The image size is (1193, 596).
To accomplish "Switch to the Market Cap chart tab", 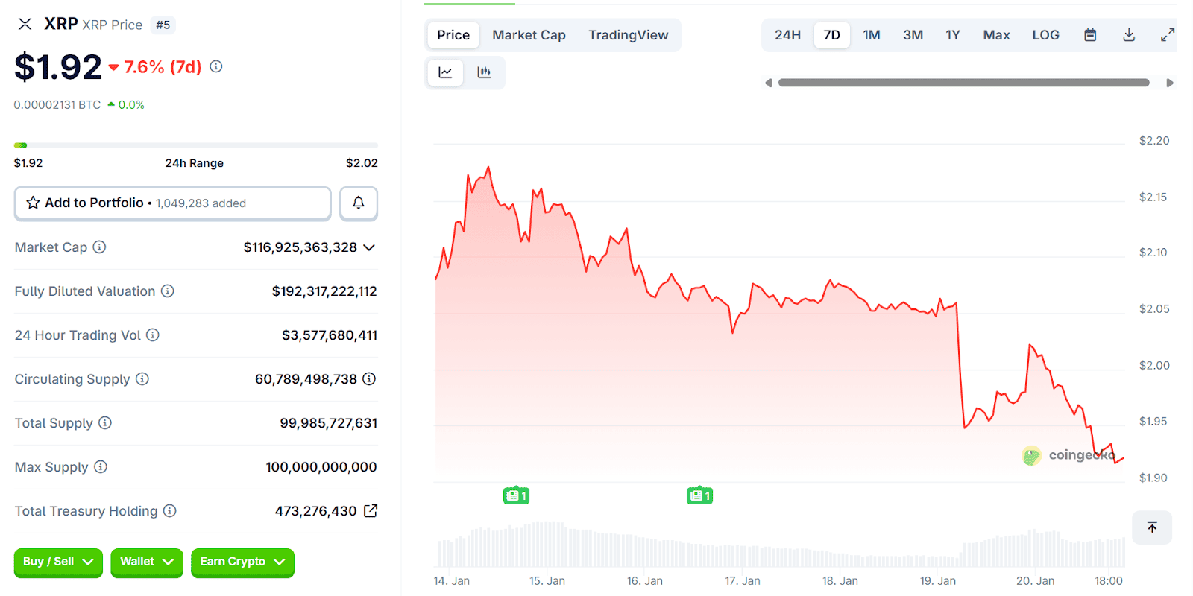I will 529,35.
